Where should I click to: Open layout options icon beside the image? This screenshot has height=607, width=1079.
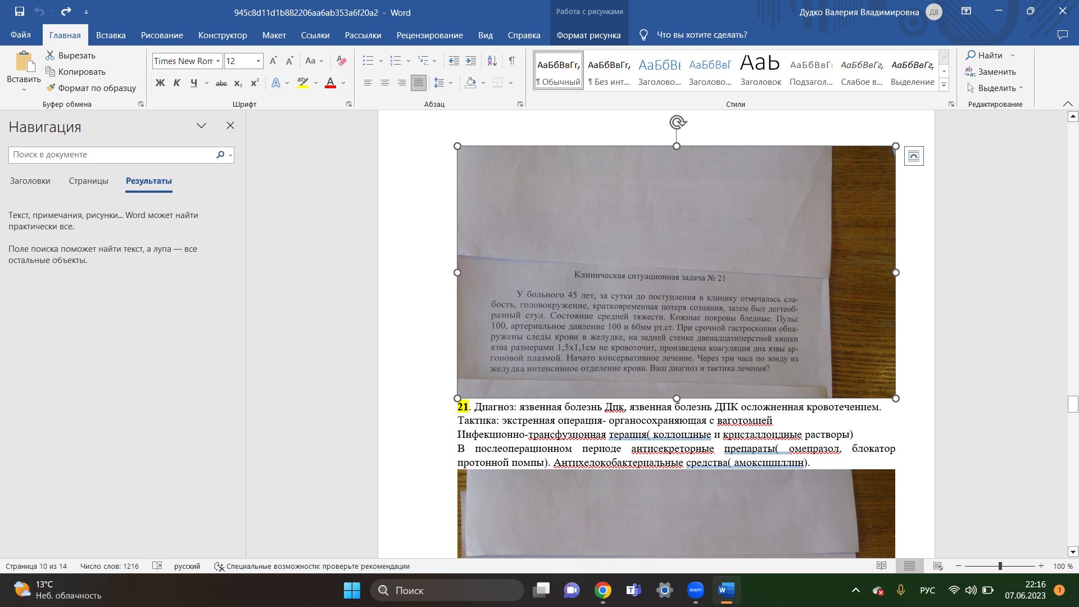click(x=914, y=156)
